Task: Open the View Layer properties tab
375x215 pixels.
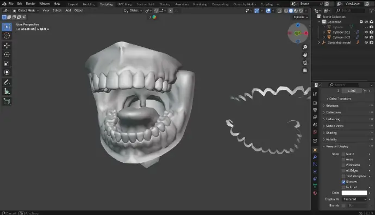Action: [x=315, y=118]
